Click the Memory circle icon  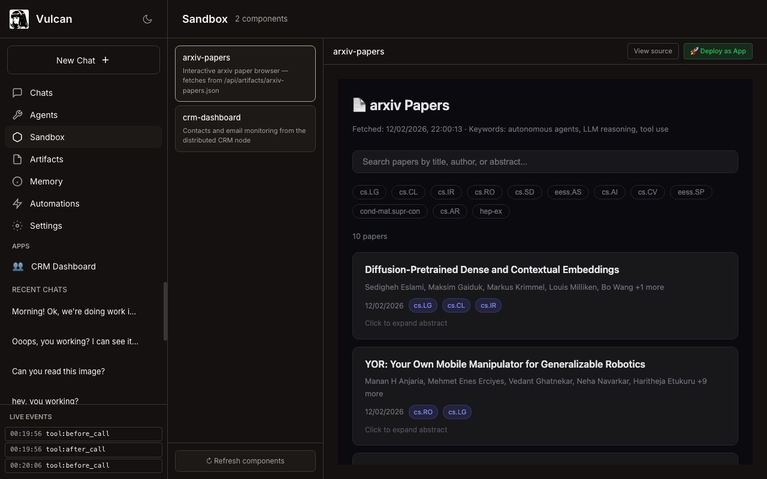(x=17, y=181)
